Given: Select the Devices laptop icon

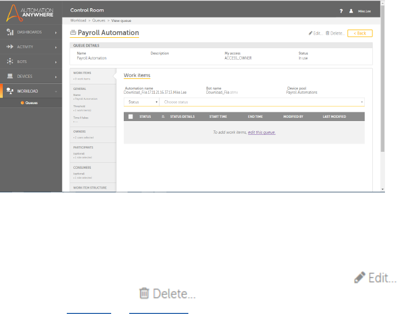Looking at the screenshot, I should click(10, 76).
